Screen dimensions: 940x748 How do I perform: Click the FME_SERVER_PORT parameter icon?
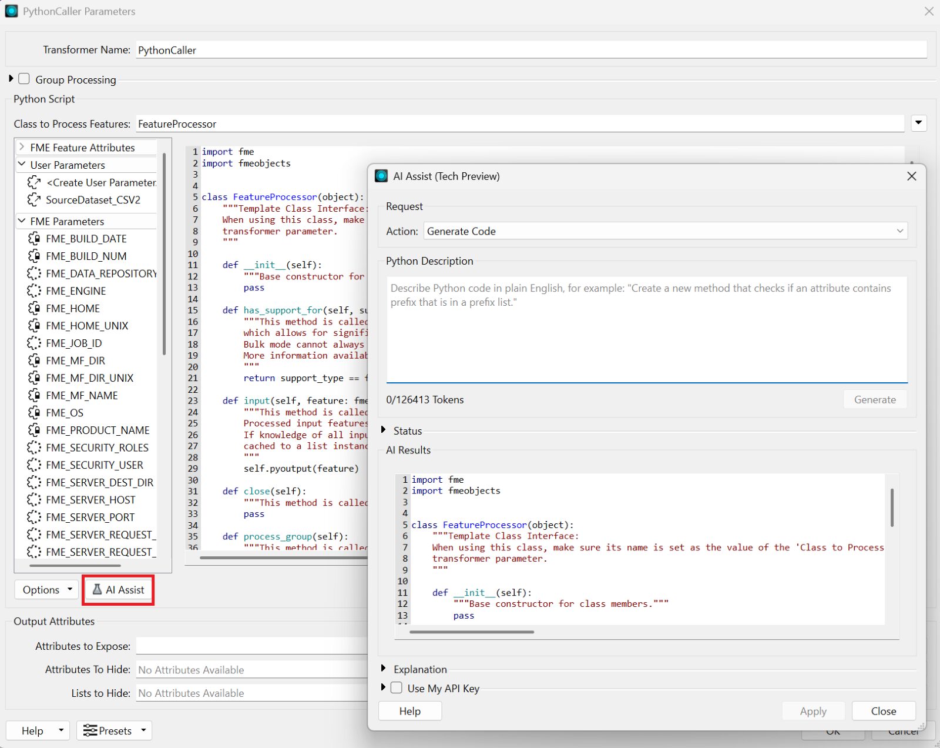point(34,517)
